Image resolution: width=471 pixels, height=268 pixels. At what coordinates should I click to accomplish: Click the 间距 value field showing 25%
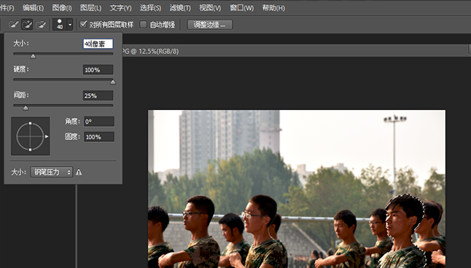tap(98, 95)
